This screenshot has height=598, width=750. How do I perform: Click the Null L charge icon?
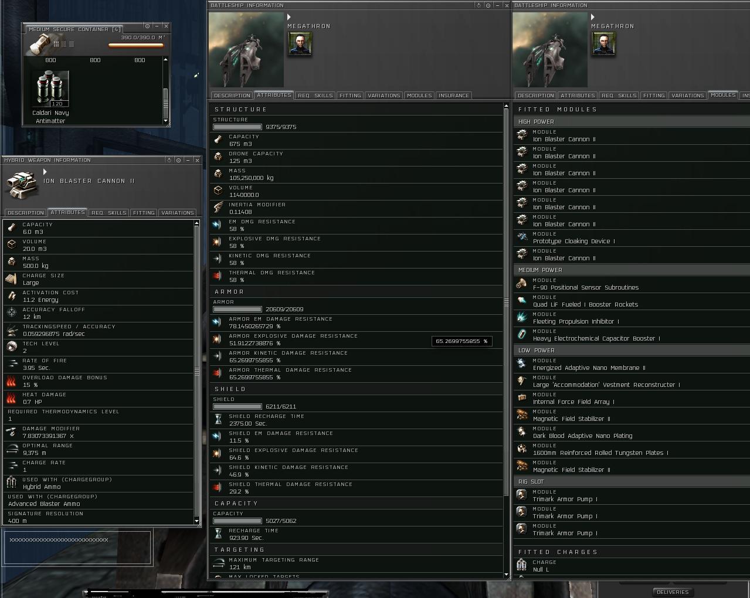point(522,565)
